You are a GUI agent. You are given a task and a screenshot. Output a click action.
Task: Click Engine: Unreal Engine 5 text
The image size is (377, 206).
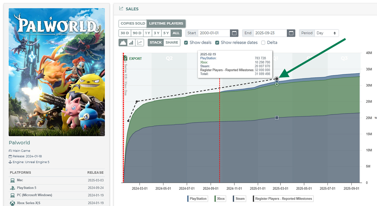[31, 162]
